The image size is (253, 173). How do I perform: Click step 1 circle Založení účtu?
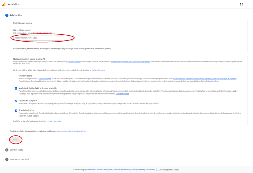[x=7, y=15]
